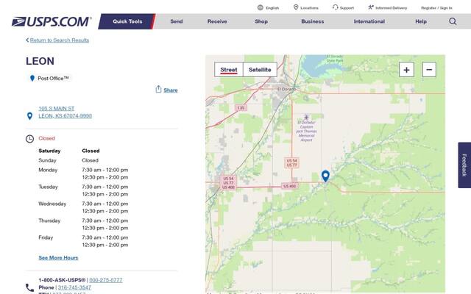Click the lone US 400 shield on map
This screenshot has height=294, width=471.
[290, 186]
